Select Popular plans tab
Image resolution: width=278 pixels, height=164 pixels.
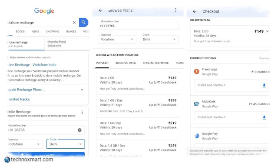[x=102, y=63]
